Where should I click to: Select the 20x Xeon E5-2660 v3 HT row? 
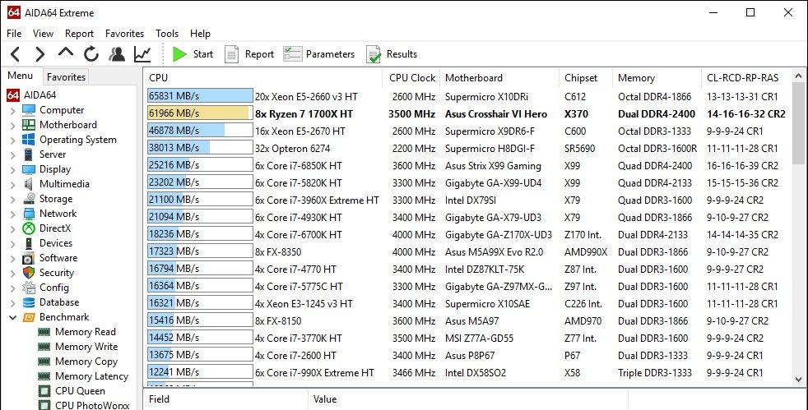pyautogui.click(x=468, y=97)
